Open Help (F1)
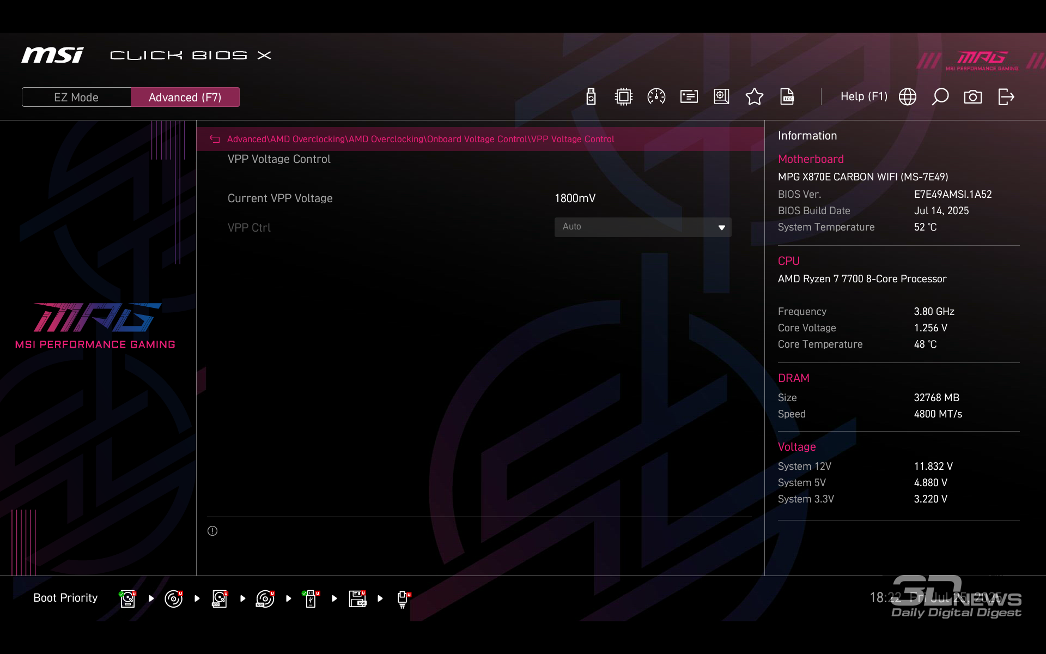The width and height of the screenshot is (1046, 654). pyautogui.click(x=864, y=96)
